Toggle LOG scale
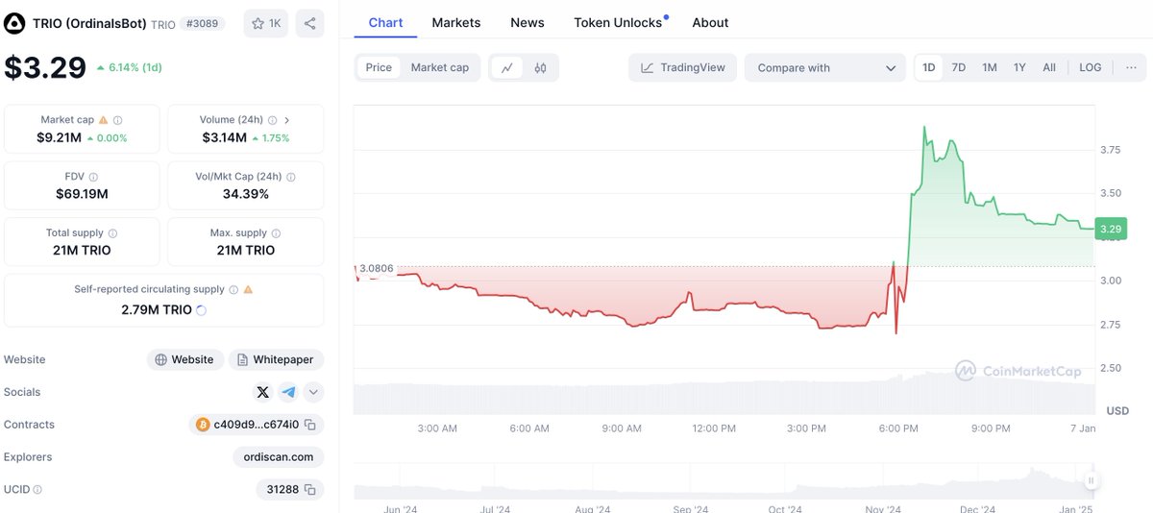 (1091, 67)
